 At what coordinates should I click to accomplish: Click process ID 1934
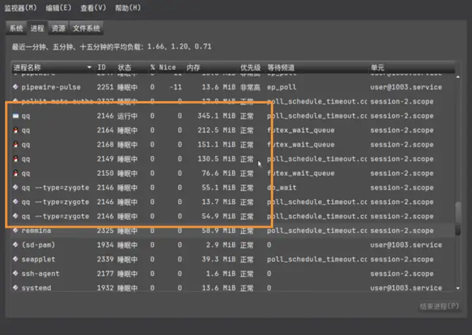pyautogui.click(x=105, y=245)
